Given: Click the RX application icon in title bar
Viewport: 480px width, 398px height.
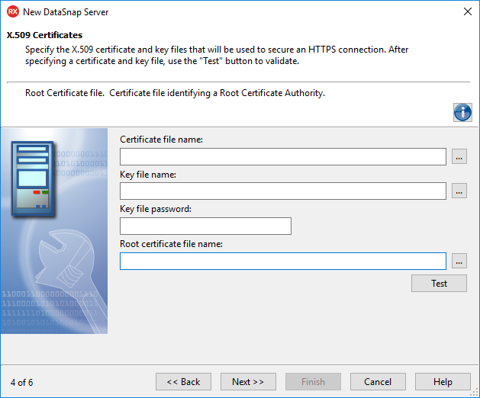Looking at the screenshot, I should pos(12,12).
